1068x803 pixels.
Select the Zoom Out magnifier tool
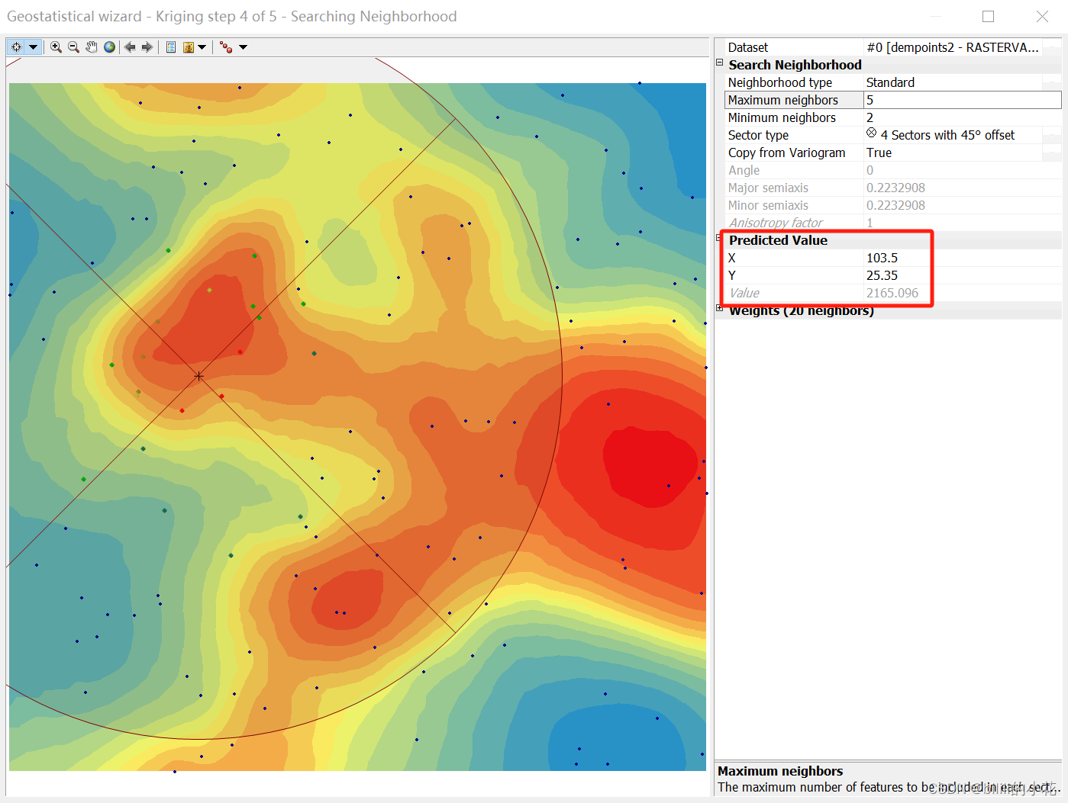click(x=73, y=47)
